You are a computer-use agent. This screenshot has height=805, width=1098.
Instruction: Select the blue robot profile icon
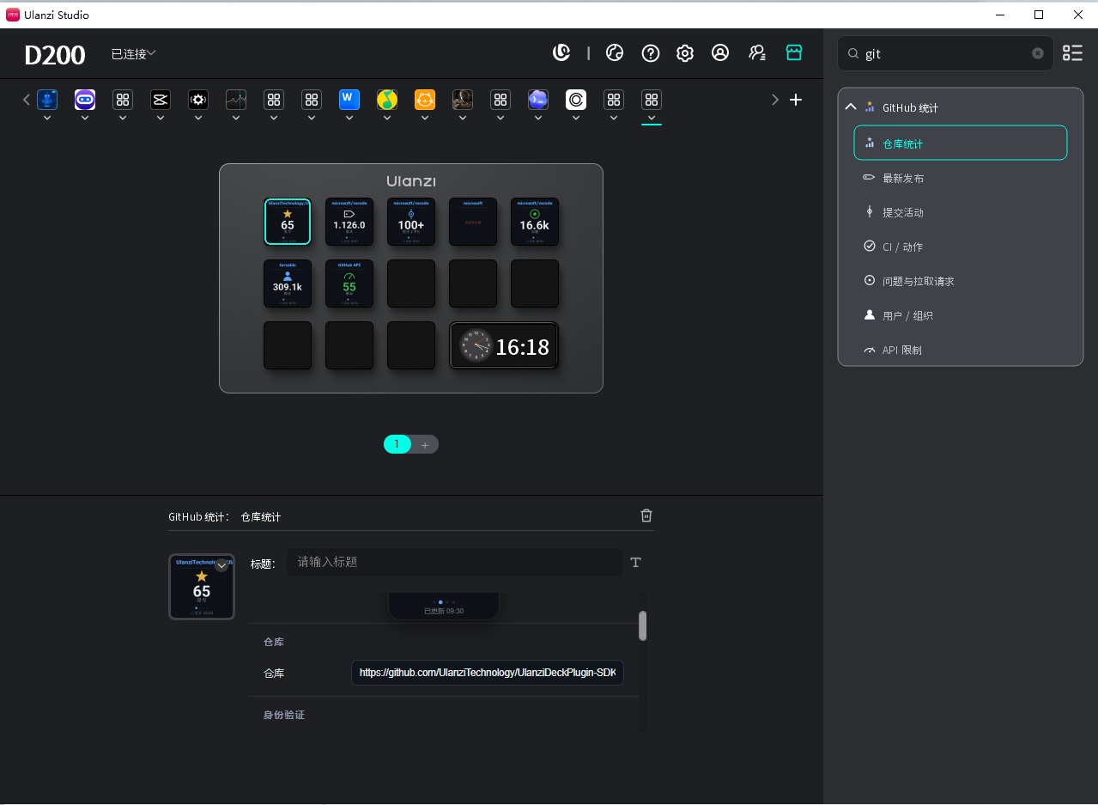47,100
